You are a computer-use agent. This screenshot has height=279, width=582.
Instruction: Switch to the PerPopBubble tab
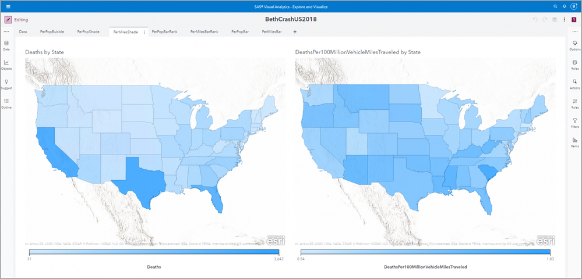pos(52,32)
